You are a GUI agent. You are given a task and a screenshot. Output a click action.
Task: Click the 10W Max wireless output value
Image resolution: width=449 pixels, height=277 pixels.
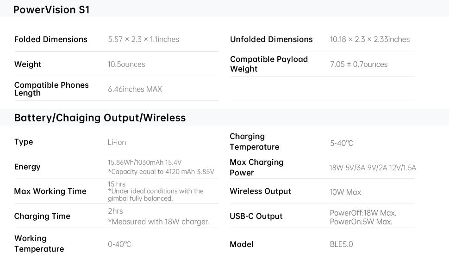pos(345,192)
